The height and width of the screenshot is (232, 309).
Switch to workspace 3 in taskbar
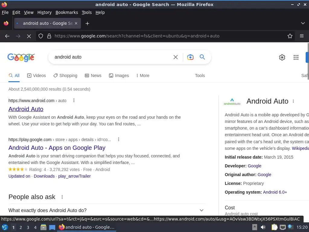pyautogui.click(x=28, y=227)
